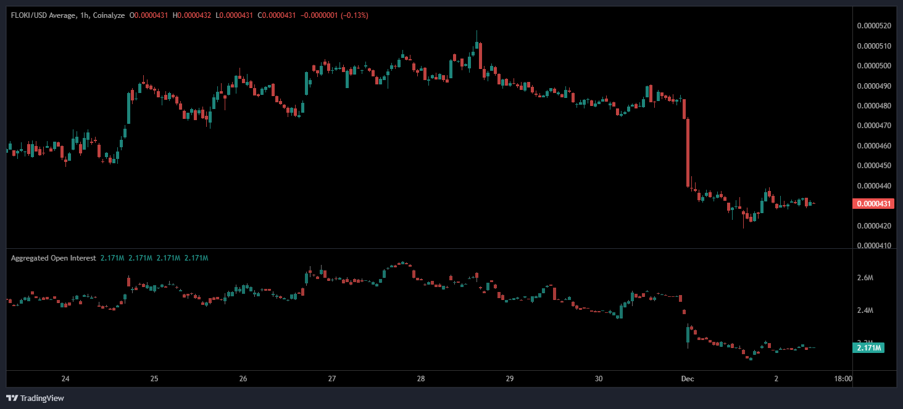Image resolution: width=903 pixels, height=409 pixels.
Task: Click the 0.0000470 price axis label
Action: point(874,126)
